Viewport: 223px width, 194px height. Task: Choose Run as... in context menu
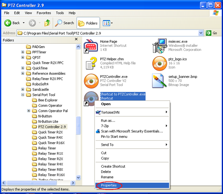point(132,120)
